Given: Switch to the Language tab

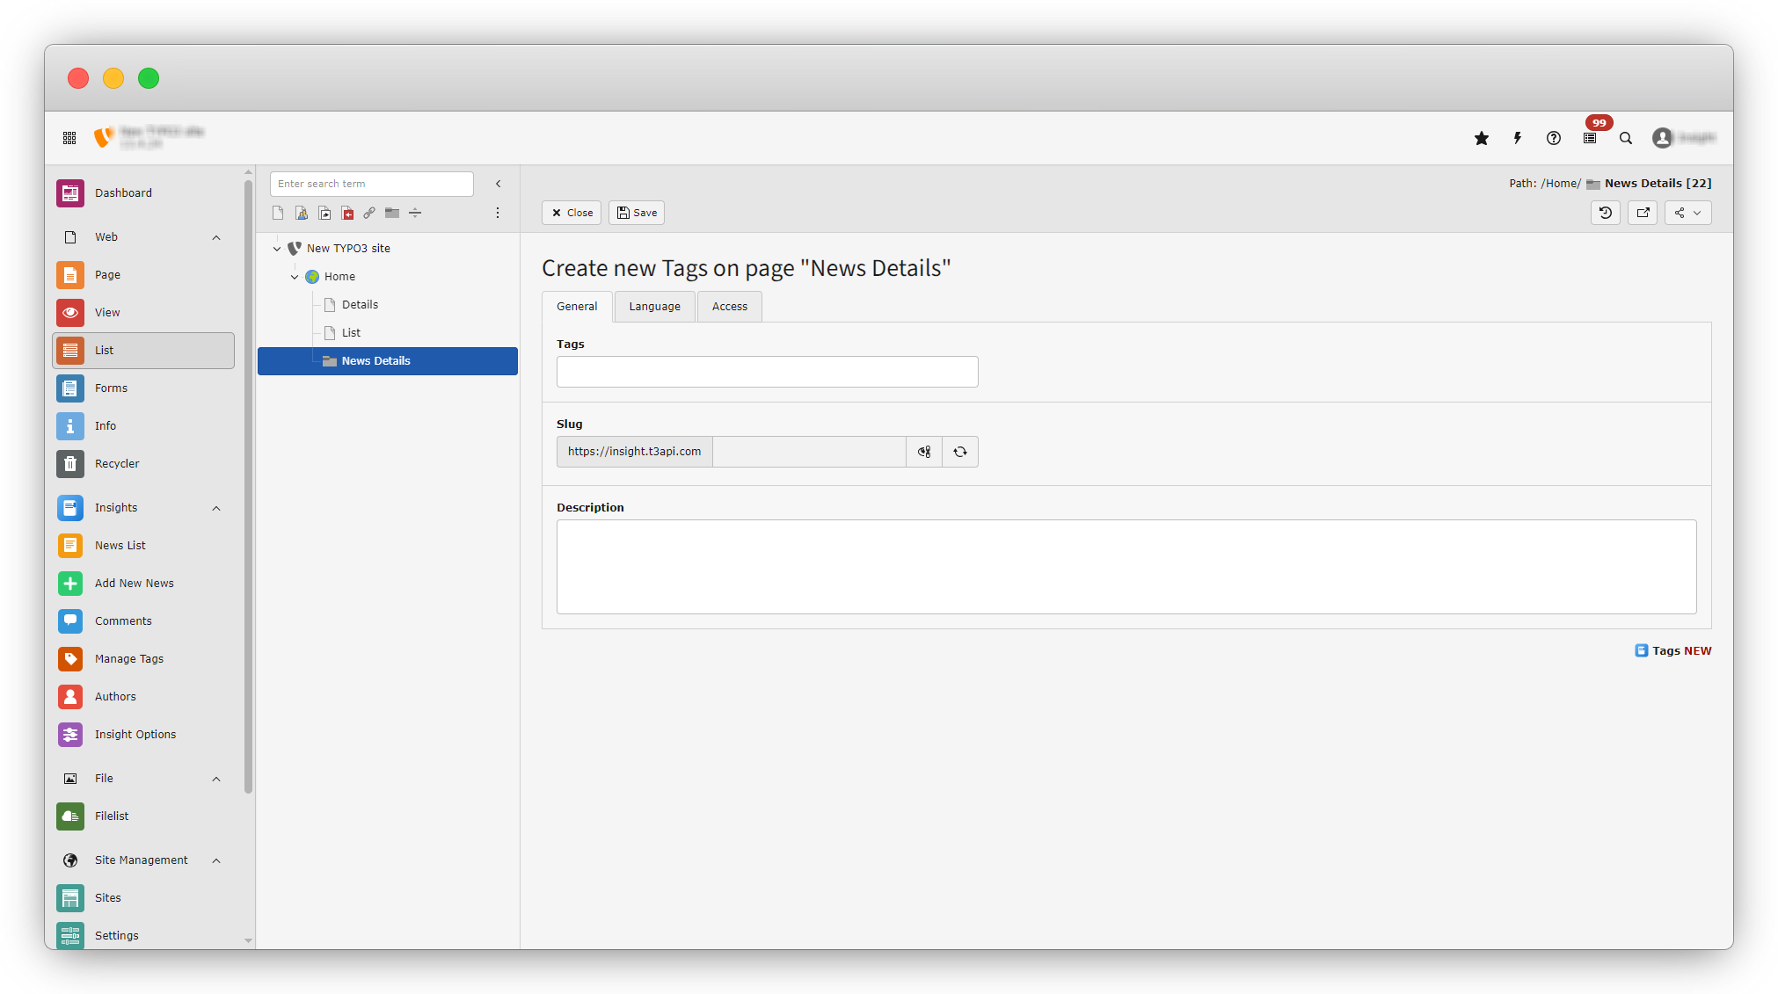Looking at the screenshot, I should [x=654, y=307].
